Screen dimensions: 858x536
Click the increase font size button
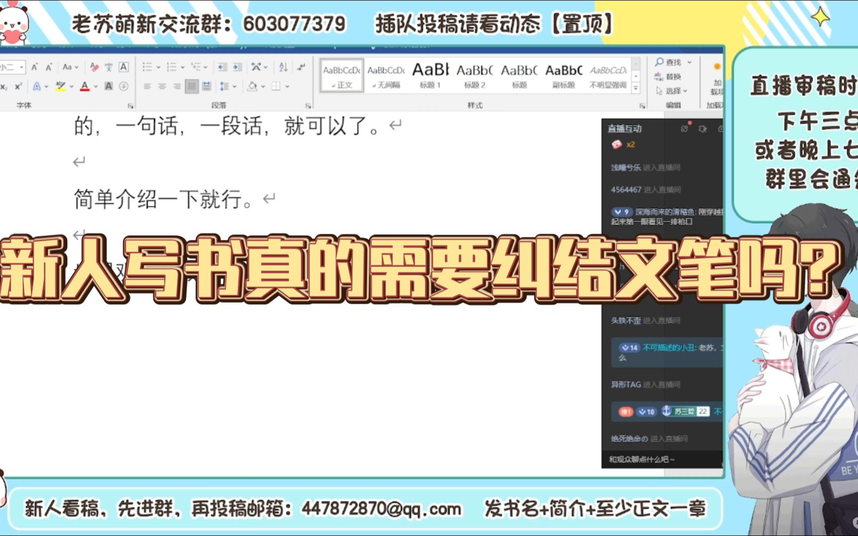[x=34, y=67]
